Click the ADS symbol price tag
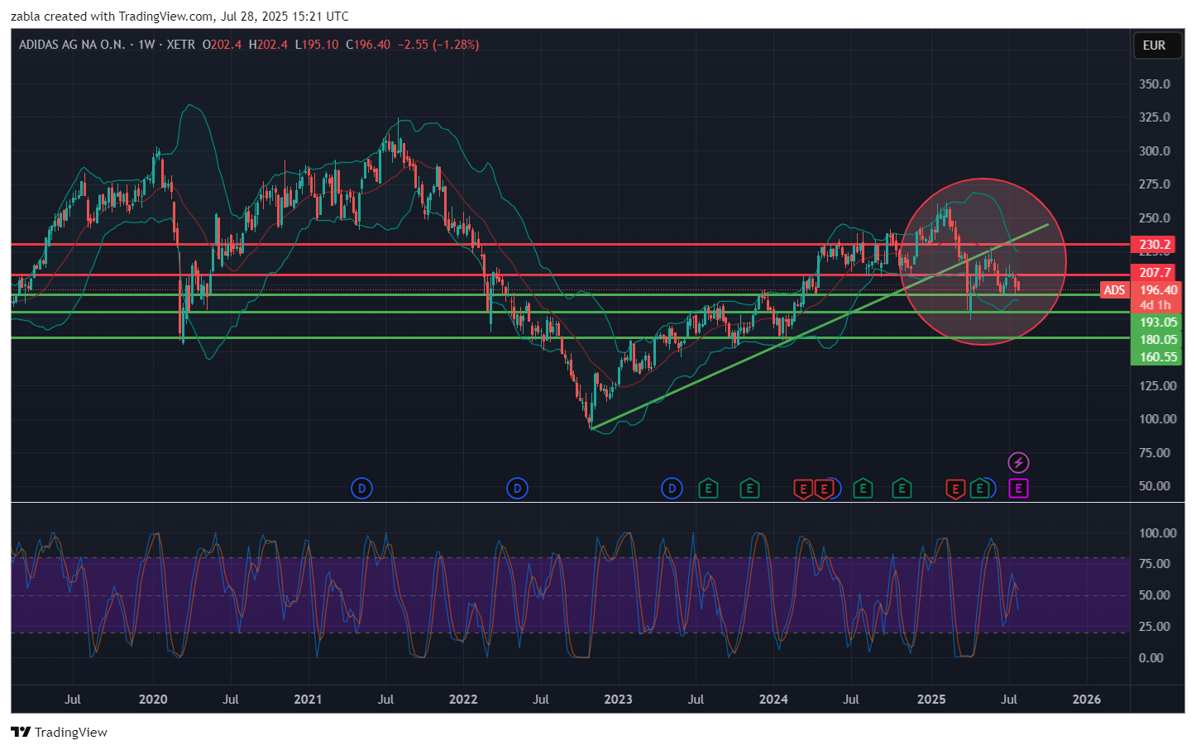Image resolution: width=1196 pixels, height=750 pixels. point(1114,290)
